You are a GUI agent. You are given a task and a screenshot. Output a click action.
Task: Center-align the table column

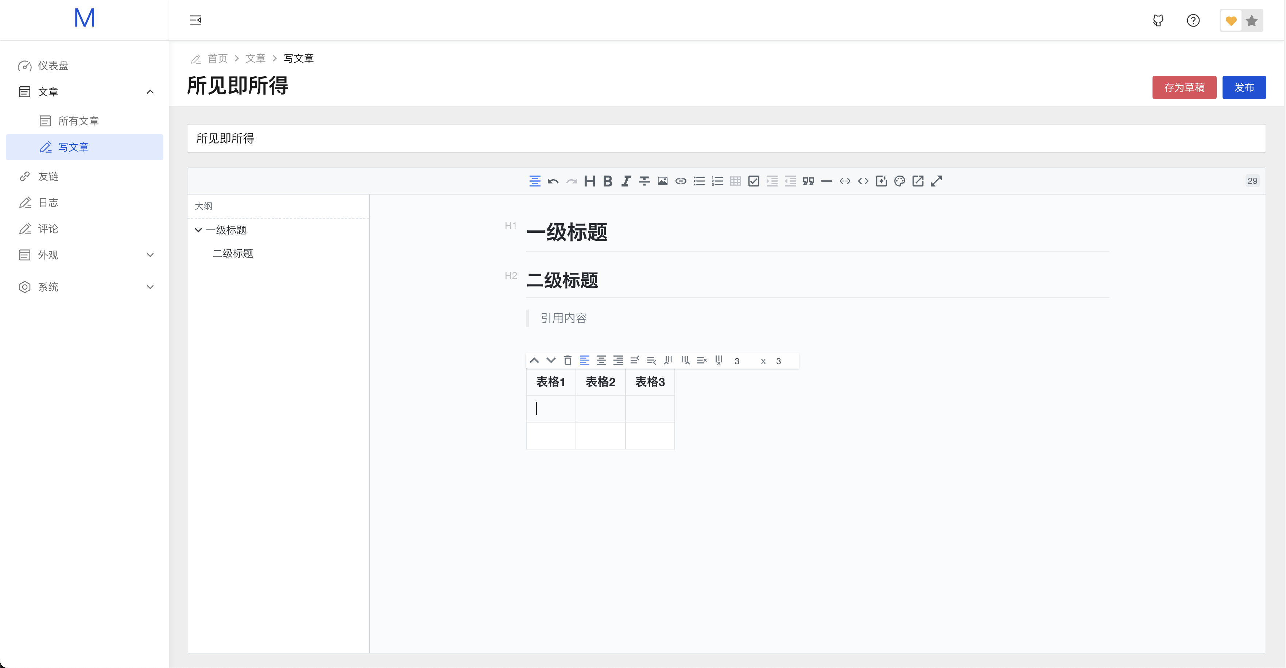(x=601, y=361)
